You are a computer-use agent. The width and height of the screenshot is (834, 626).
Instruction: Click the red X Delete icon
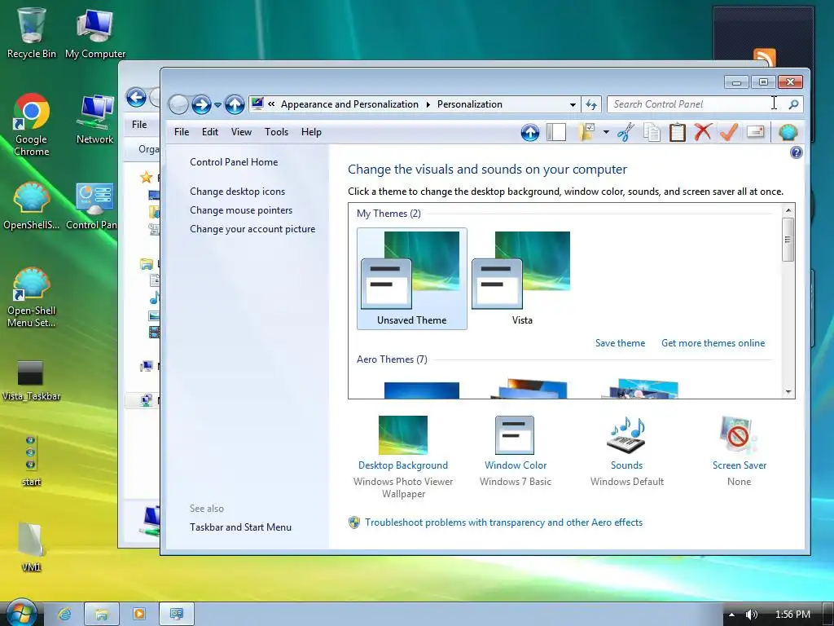(703, 132)
